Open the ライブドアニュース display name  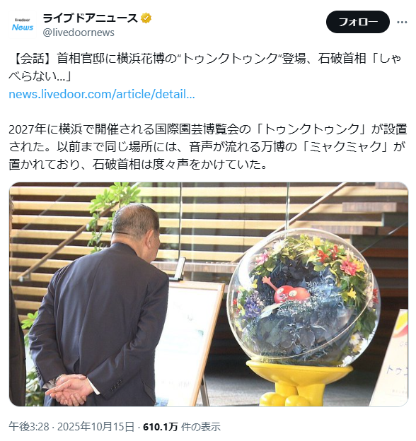(91, 18)
